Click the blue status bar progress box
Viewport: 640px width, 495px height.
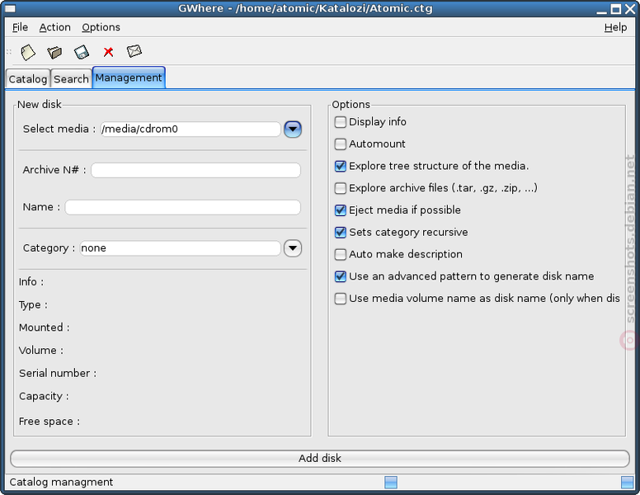[x=391, y=483]
